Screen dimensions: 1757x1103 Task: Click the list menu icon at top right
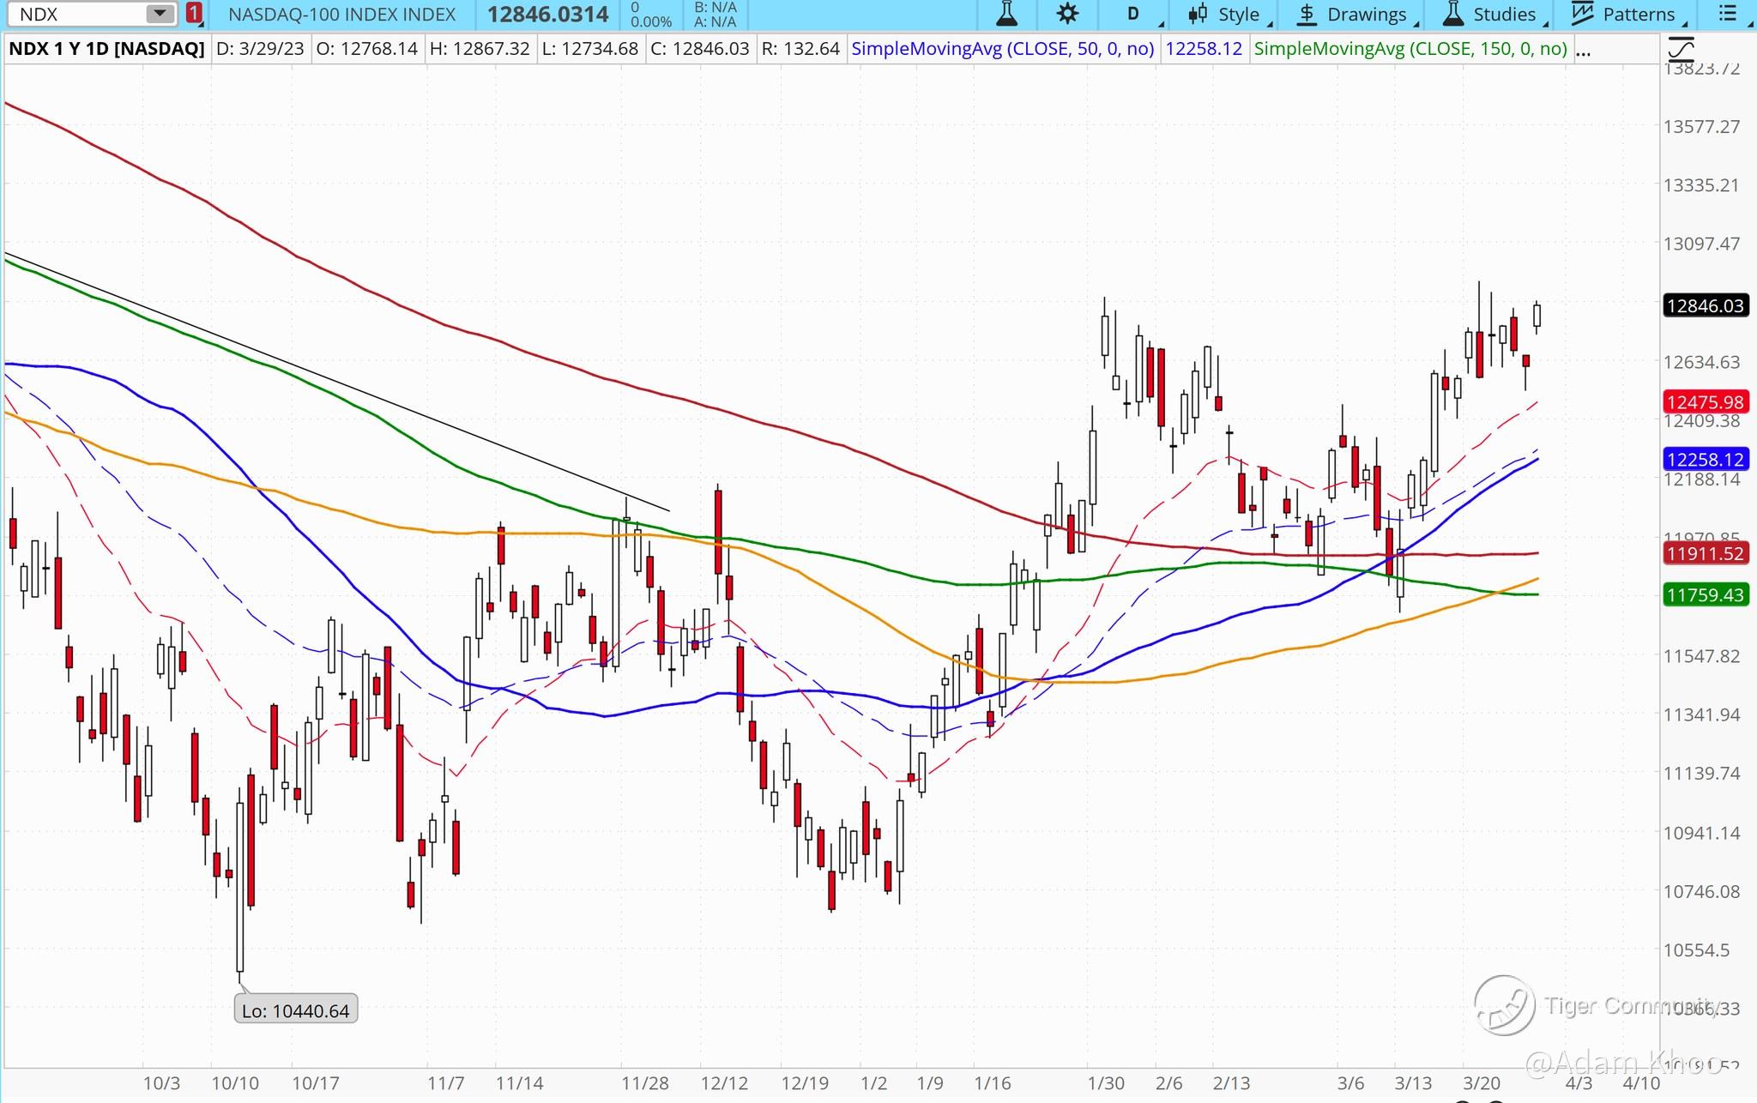tap(1728, 14)
